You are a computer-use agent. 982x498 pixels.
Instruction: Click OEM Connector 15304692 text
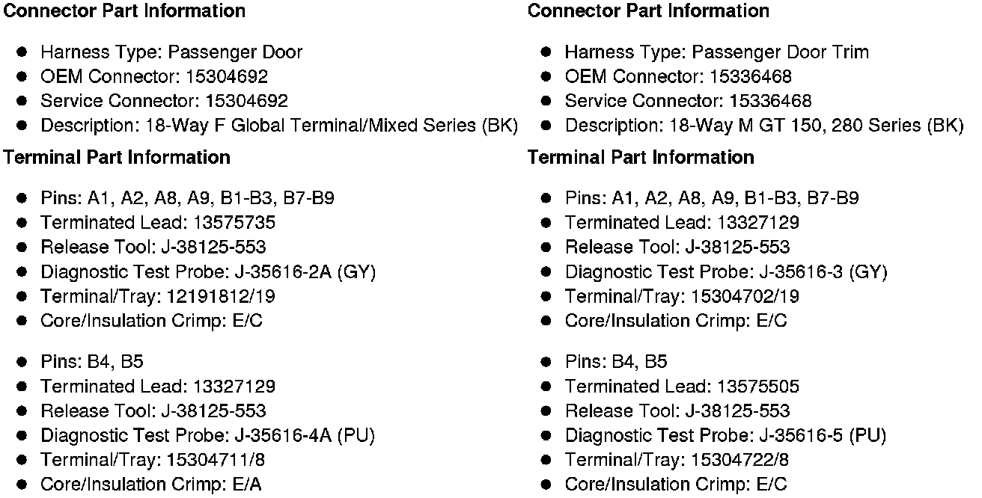pos(153,77)
